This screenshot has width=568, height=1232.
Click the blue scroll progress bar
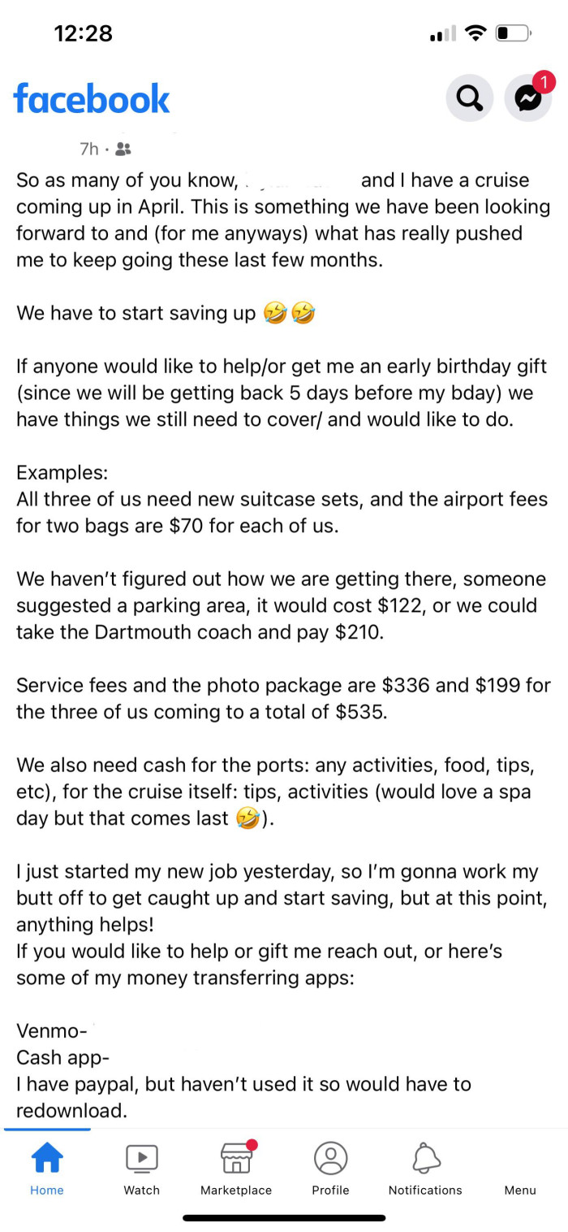point(46,1130)
